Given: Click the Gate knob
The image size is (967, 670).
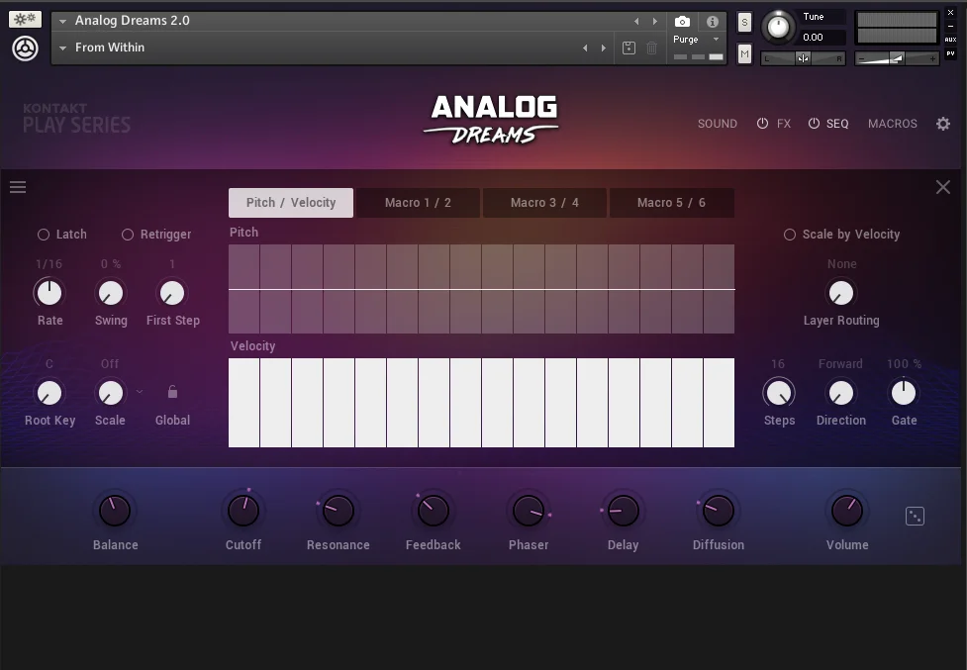Looking at the screenshot, I should click(904, 393).
